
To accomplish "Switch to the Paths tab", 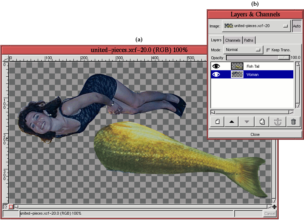I will [249, 40].
